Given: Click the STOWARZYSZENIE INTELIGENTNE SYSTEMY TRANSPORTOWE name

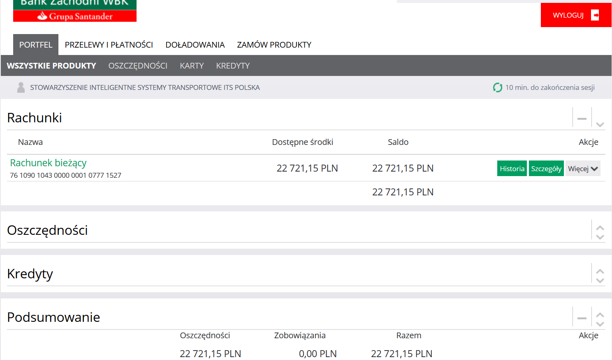Looking at the screenshot, I should click(145, 87).
